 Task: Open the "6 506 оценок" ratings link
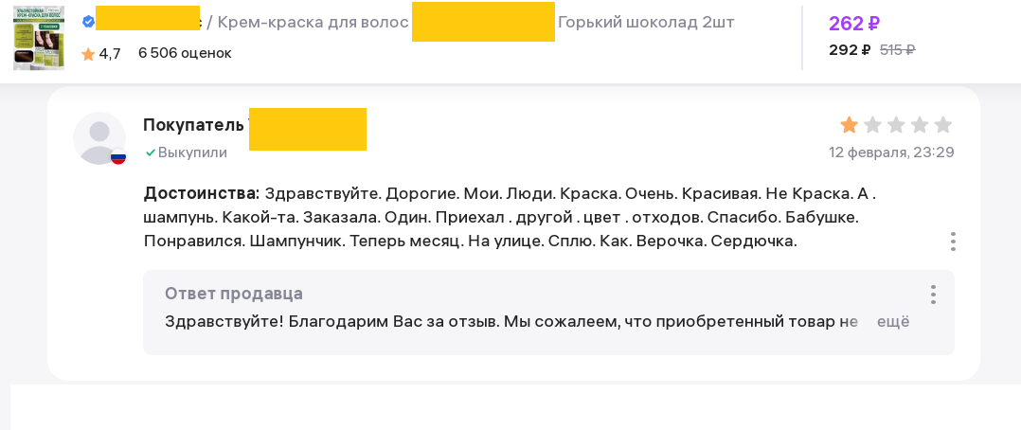185,53
